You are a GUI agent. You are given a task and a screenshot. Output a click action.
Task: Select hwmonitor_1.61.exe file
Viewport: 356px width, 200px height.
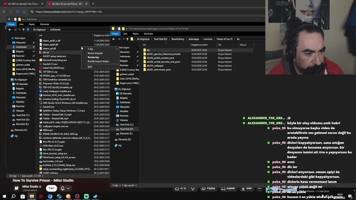pyautogui.click(x=53, y=161)
